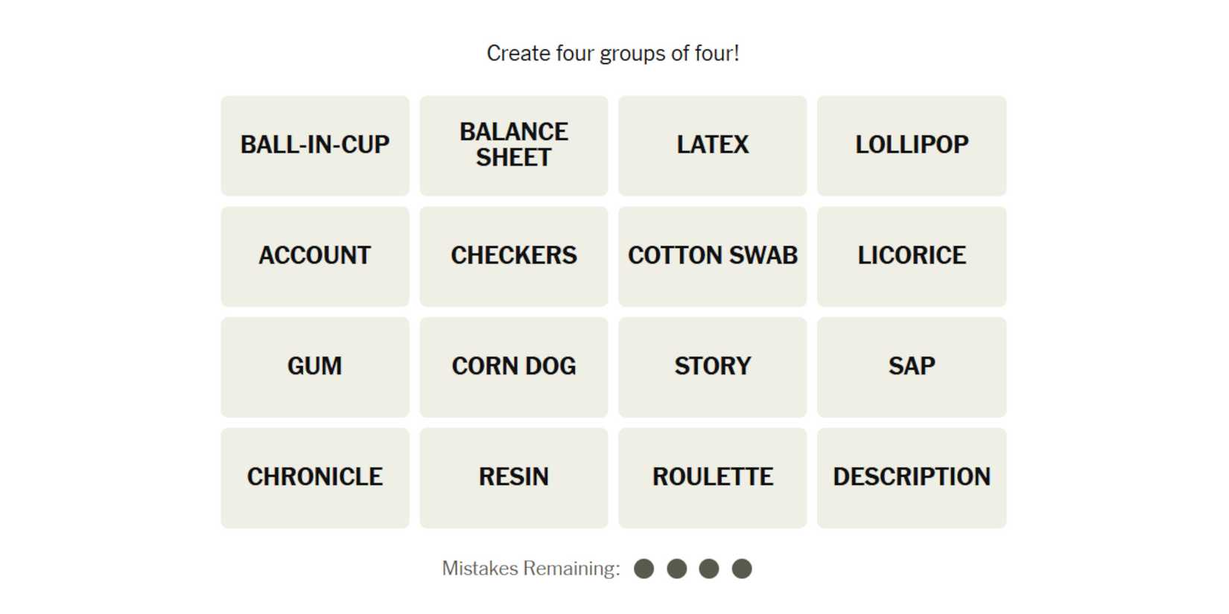Toggle the STORY tile
Viewport: 1229px width, 614px height.
click(712, 367)
